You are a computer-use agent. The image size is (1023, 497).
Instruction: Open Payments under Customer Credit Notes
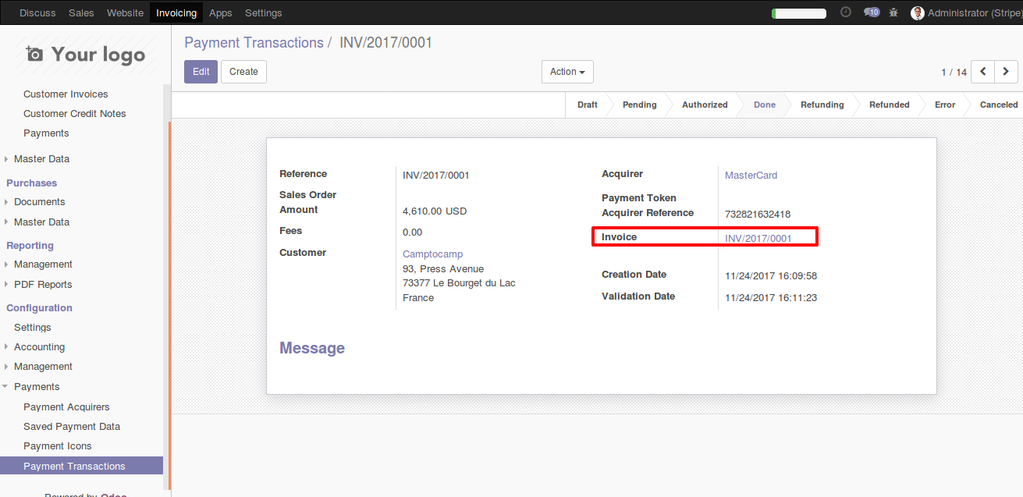tap(46, 133)
